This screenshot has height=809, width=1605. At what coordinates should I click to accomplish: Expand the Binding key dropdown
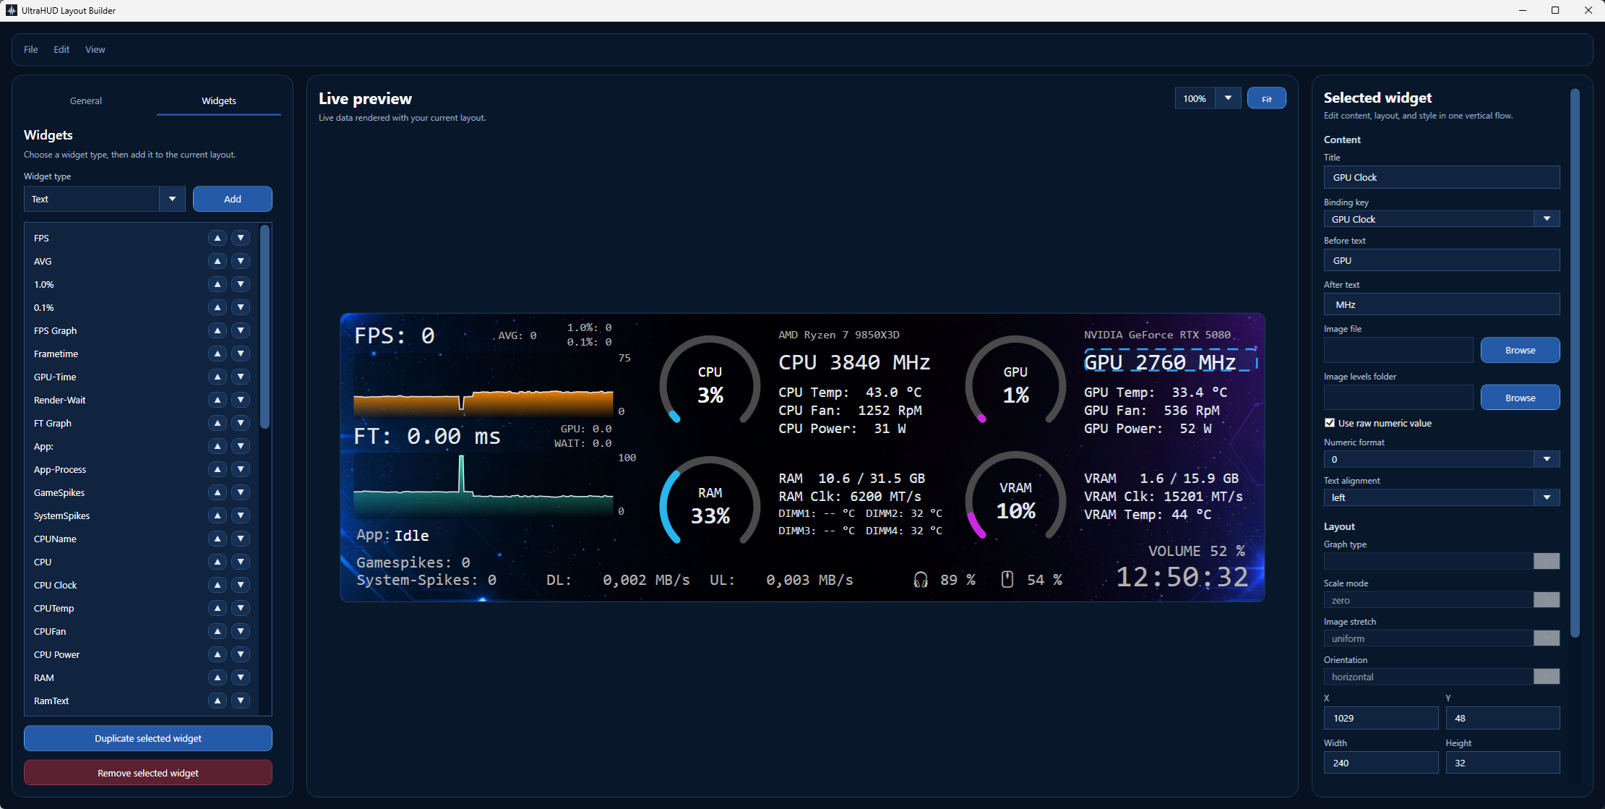[1546, 219]
